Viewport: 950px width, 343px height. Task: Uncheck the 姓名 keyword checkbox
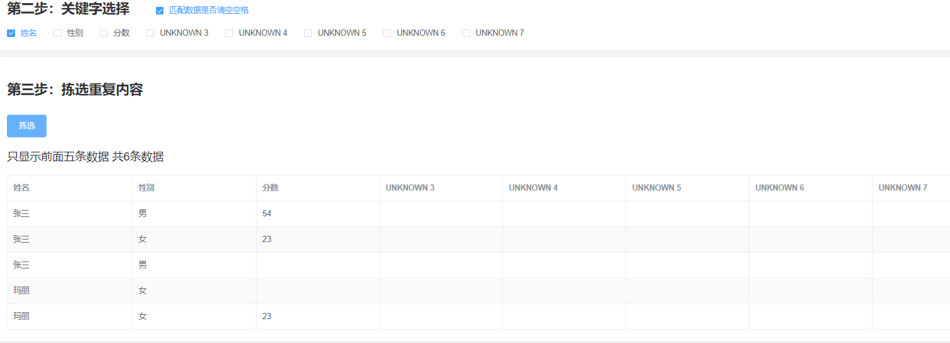pyautogui.click(x=11, y=33)
